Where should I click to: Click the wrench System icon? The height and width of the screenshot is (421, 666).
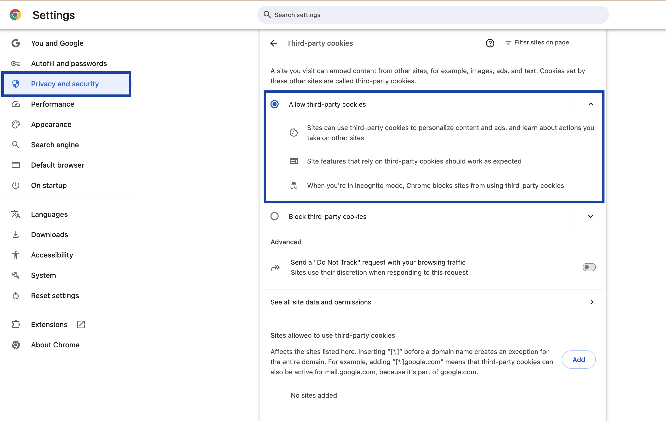(16, 275)
